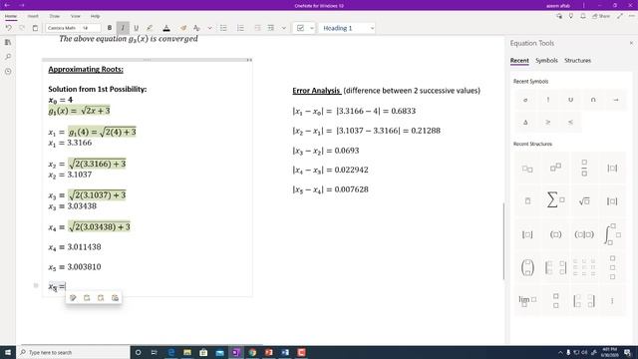Open the Insert ribbon tab
Image resolution: width=638 pixels, height=359 pixels.
point(33,16)
